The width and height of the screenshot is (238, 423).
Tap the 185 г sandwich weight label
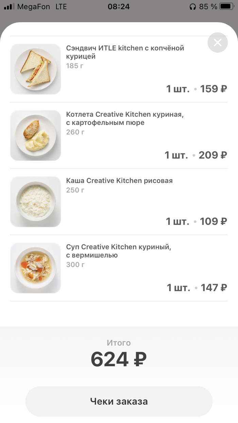pos(75,66)
